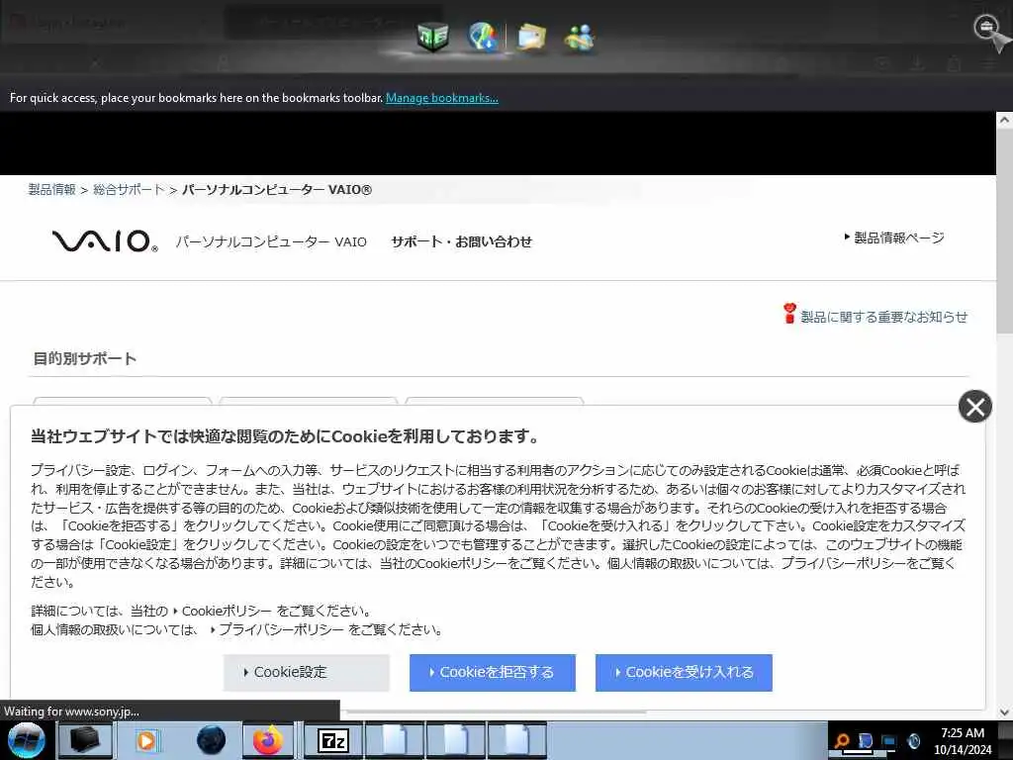
Task: Click the orange magnifier tray icon
Action: 841,741
